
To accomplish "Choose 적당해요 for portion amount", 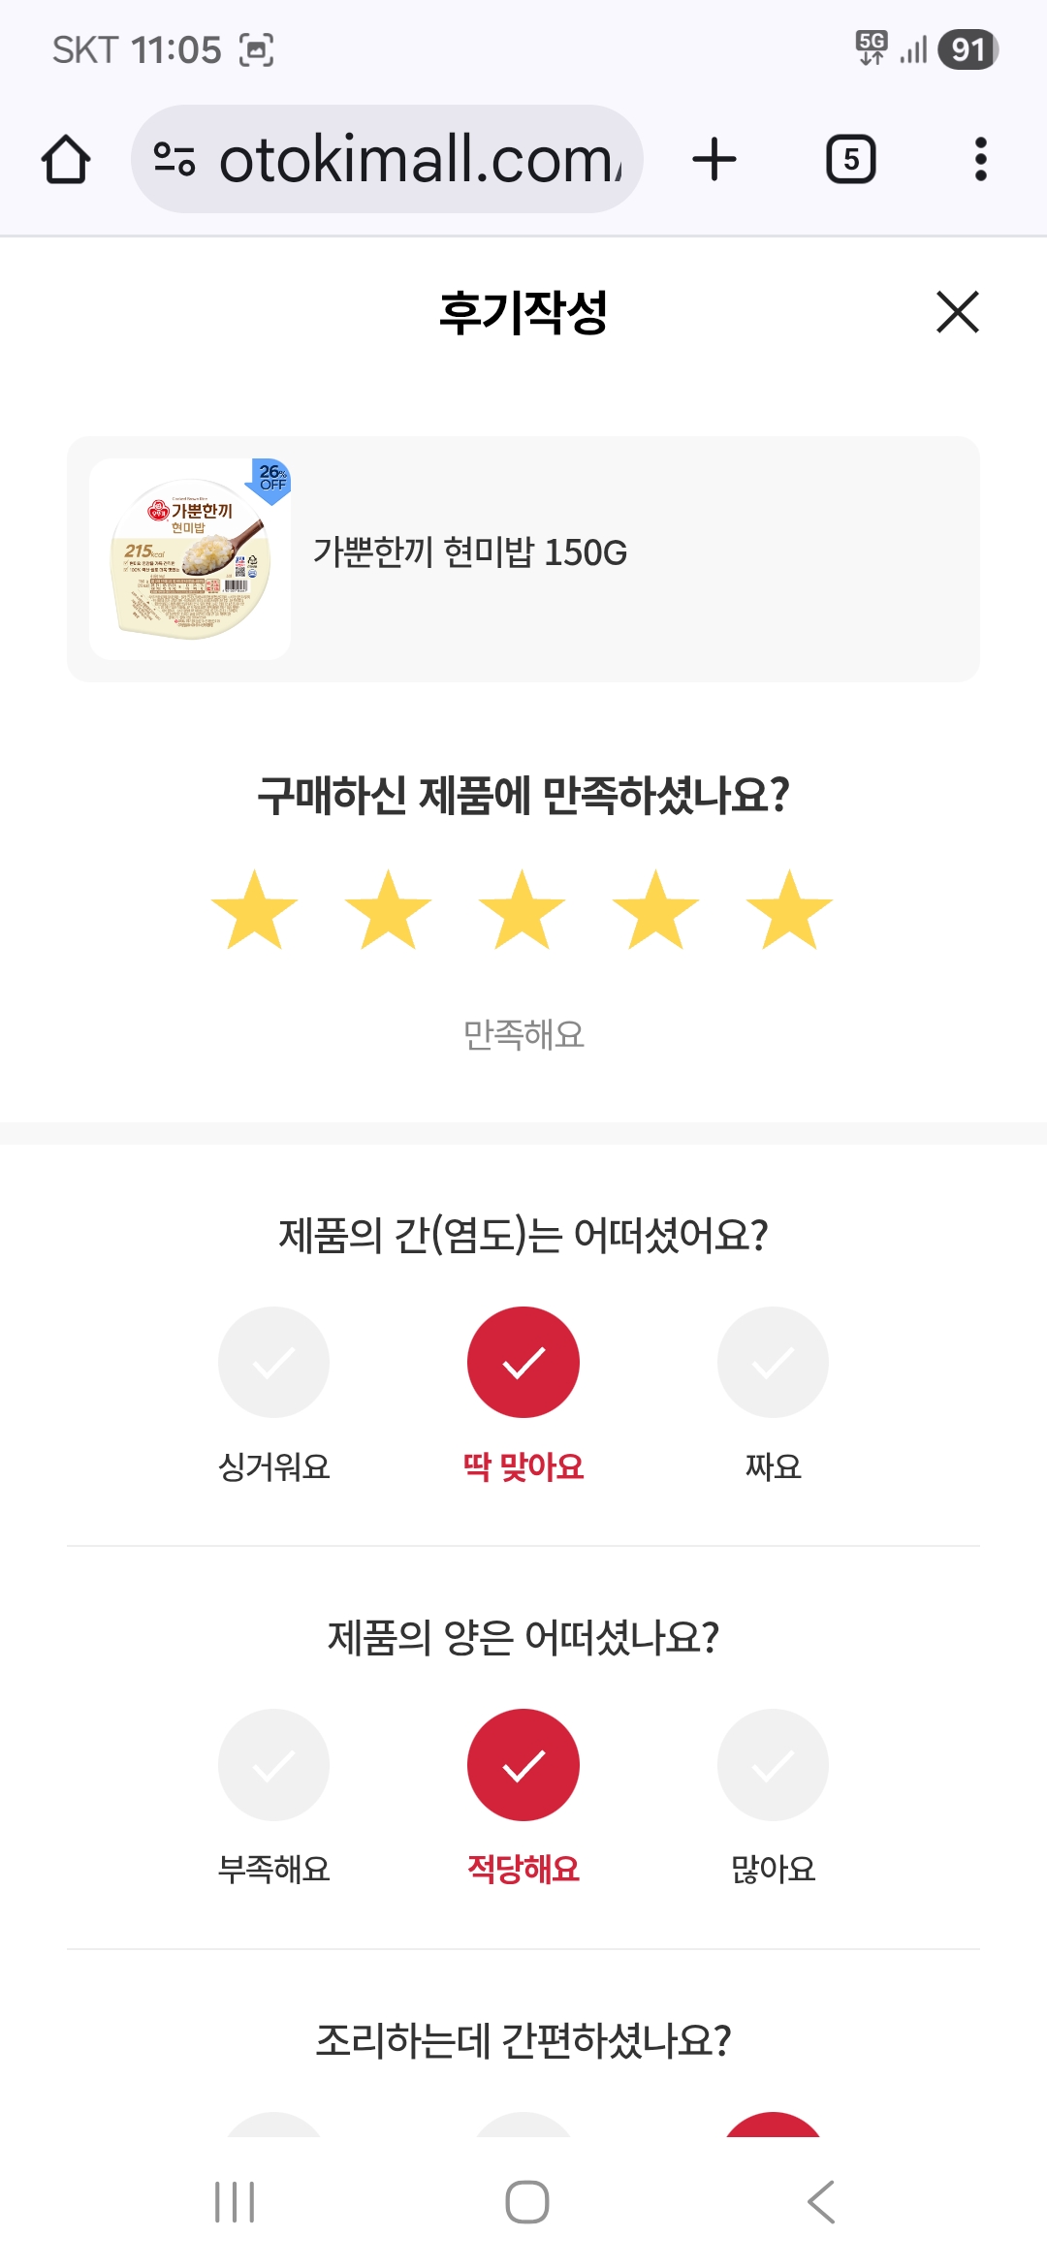I will click(523, 1765).
